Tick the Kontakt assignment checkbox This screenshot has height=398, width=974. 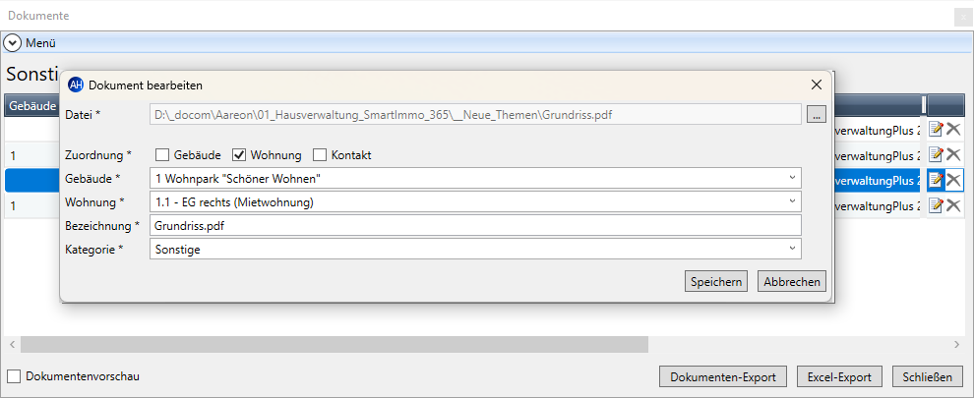click(320, 154)
